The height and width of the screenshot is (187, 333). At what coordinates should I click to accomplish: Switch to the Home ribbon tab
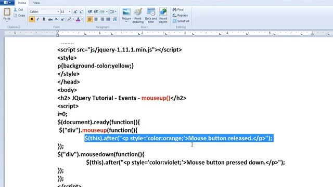tap(22, 3)
